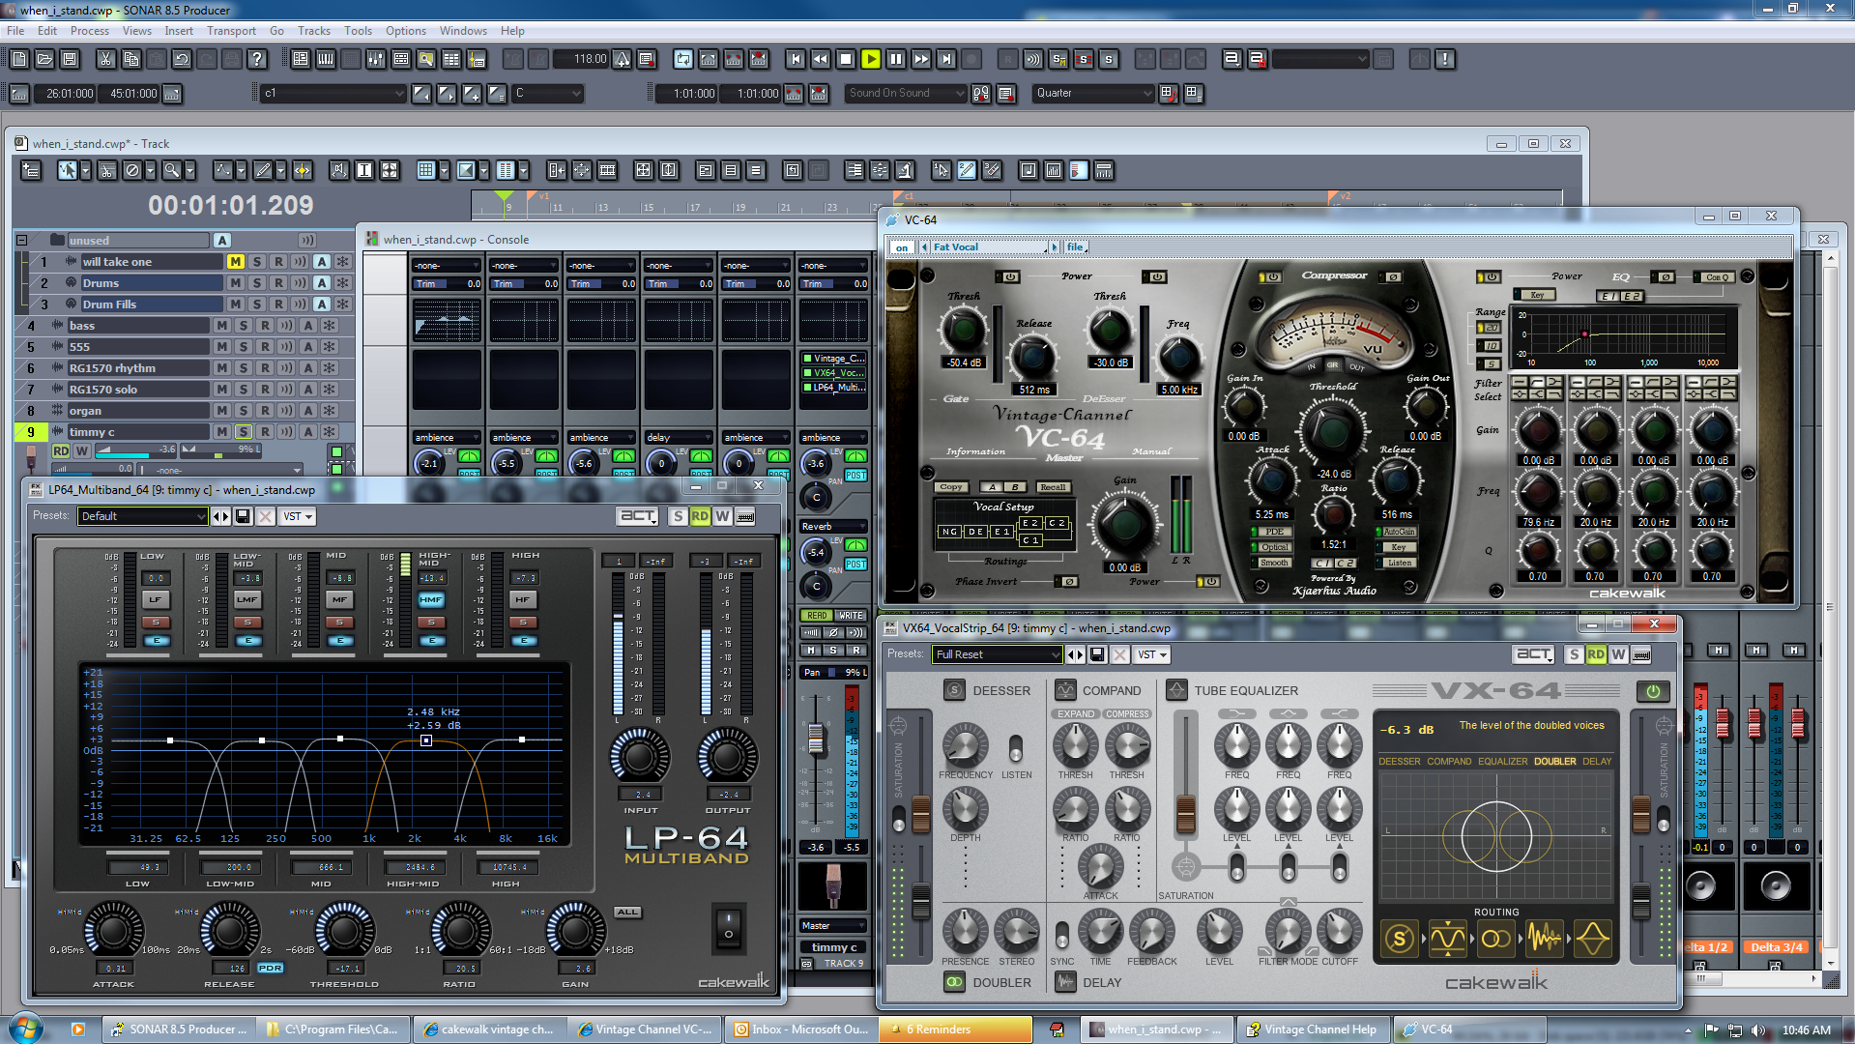Open the Console mixer view icon

point(376,59)
